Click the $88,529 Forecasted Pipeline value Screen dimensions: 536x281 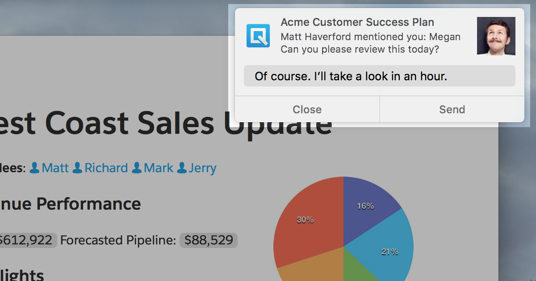pos(209,240)
